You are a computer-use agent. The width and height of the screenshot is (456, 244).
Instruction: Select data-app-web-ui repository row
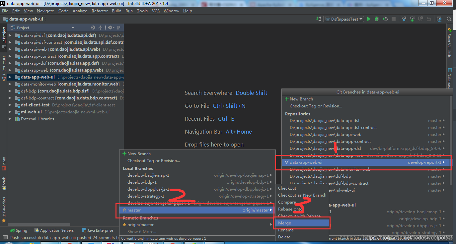[x=365, y=162]
